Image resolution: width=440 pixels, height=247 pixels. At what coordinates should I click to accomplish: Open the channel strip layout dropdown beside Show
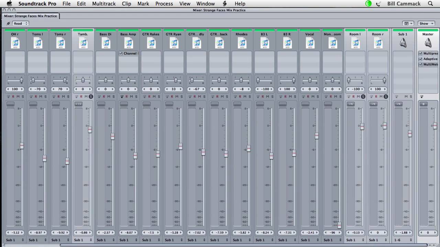(x=408, y=24)
